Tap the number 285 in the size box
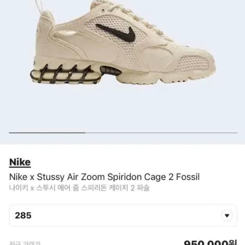245x245 pixels. pos(23,215)
